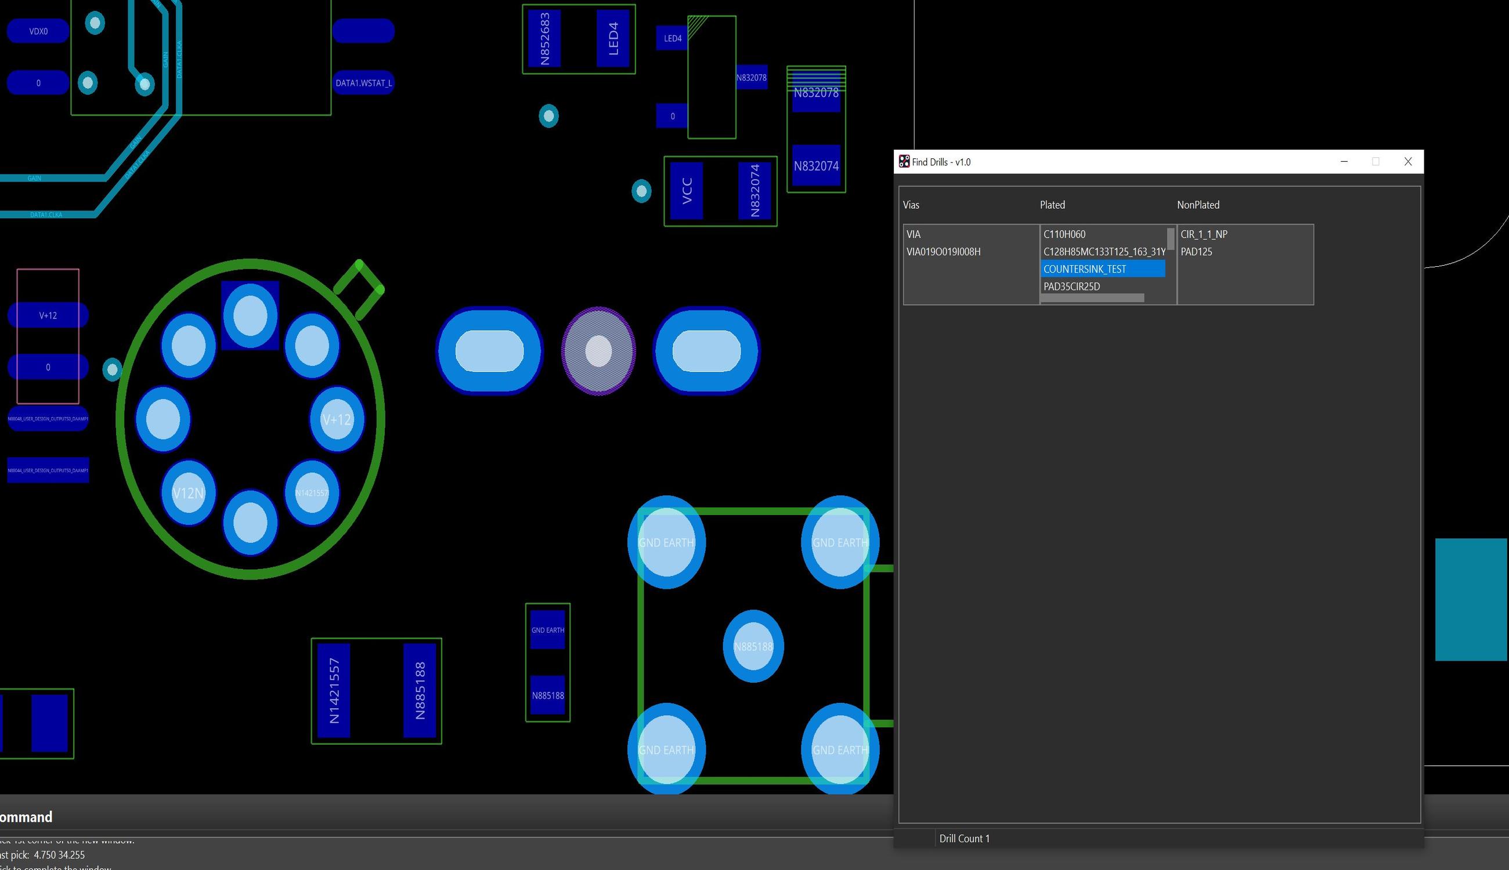This screenshot has height=870, width=1509.
Task: Select PAD35CIR25D in the Plated list
Action: (1103, 286)
